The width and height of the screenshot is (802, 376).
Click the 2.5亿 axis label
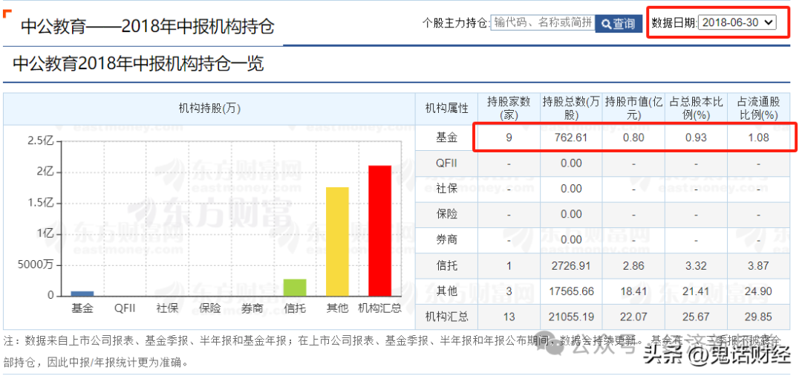[40, 140]
